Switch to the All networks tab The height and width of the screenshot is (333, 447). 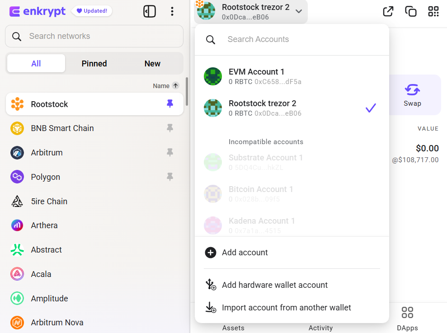(36, 63)
